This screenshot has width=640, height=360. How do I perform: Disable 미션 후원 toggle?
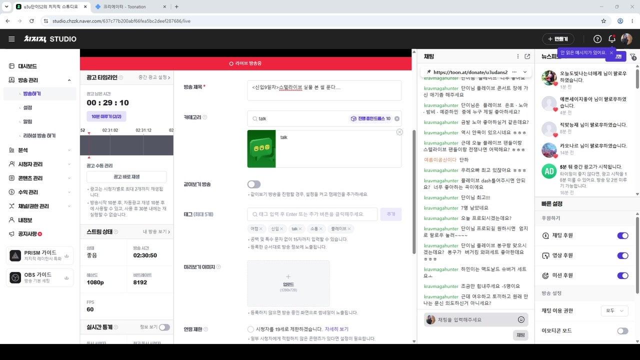point(622,275)
